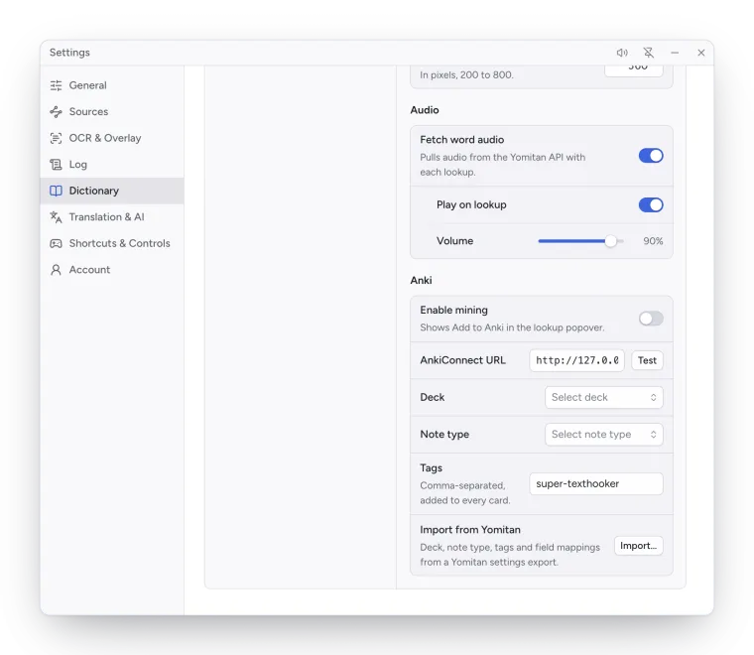The height and width of the screenshot is (655, 754).
Task: Click the Sources icon in sidebar
Action: coord(56,112)
